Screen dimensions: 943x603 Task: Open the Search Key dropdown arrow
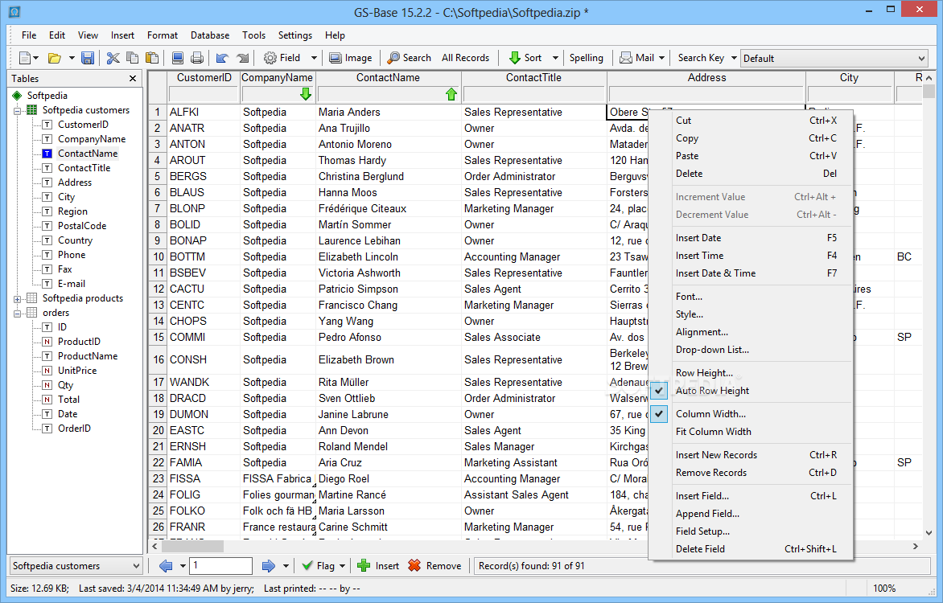click(x=733, y=59)
